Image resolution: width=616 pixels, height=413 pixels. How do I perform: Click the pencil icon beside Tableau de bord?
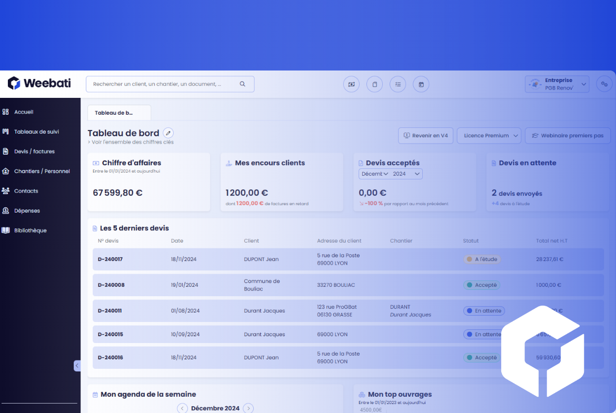168,133
